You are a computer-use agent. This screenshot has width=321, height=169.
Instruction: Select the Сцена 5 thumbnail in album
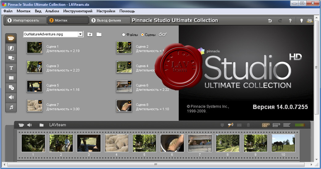(x=35, y=86)
